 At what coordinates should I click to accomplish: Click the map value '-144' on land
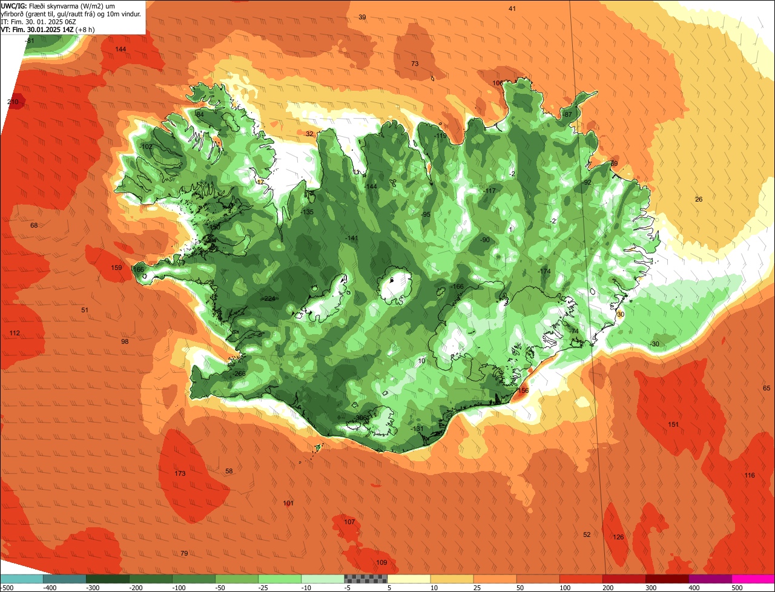point(370,186)
